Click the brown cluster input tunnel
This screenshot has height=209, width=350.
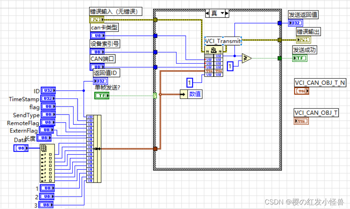coord(155,149)
